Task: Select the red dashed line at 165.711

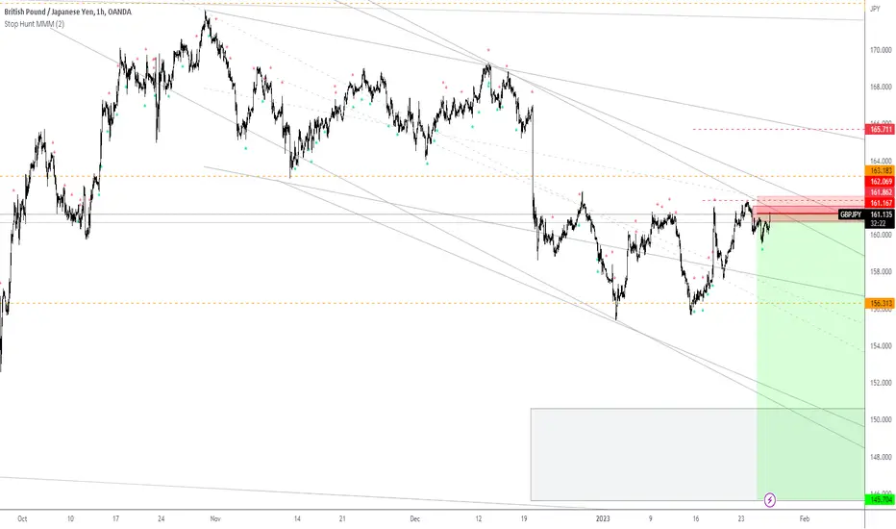Action: point(780,129)
